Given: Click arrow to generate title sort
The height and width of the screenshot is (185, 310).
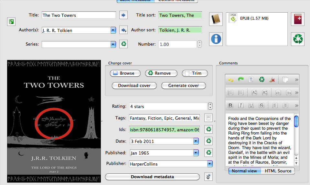Looking at the screenshot, I should (123, 15).
